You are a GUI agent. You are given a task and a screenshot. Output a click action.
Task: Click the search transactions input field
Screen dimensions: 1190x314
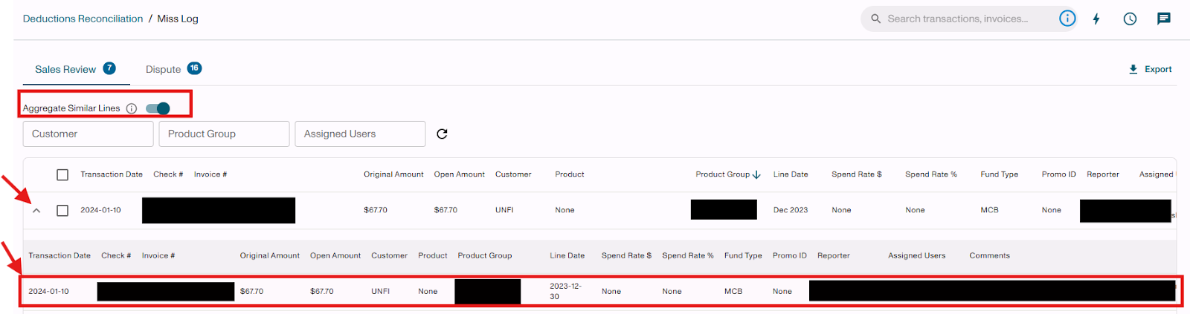(x=967, y=19)
